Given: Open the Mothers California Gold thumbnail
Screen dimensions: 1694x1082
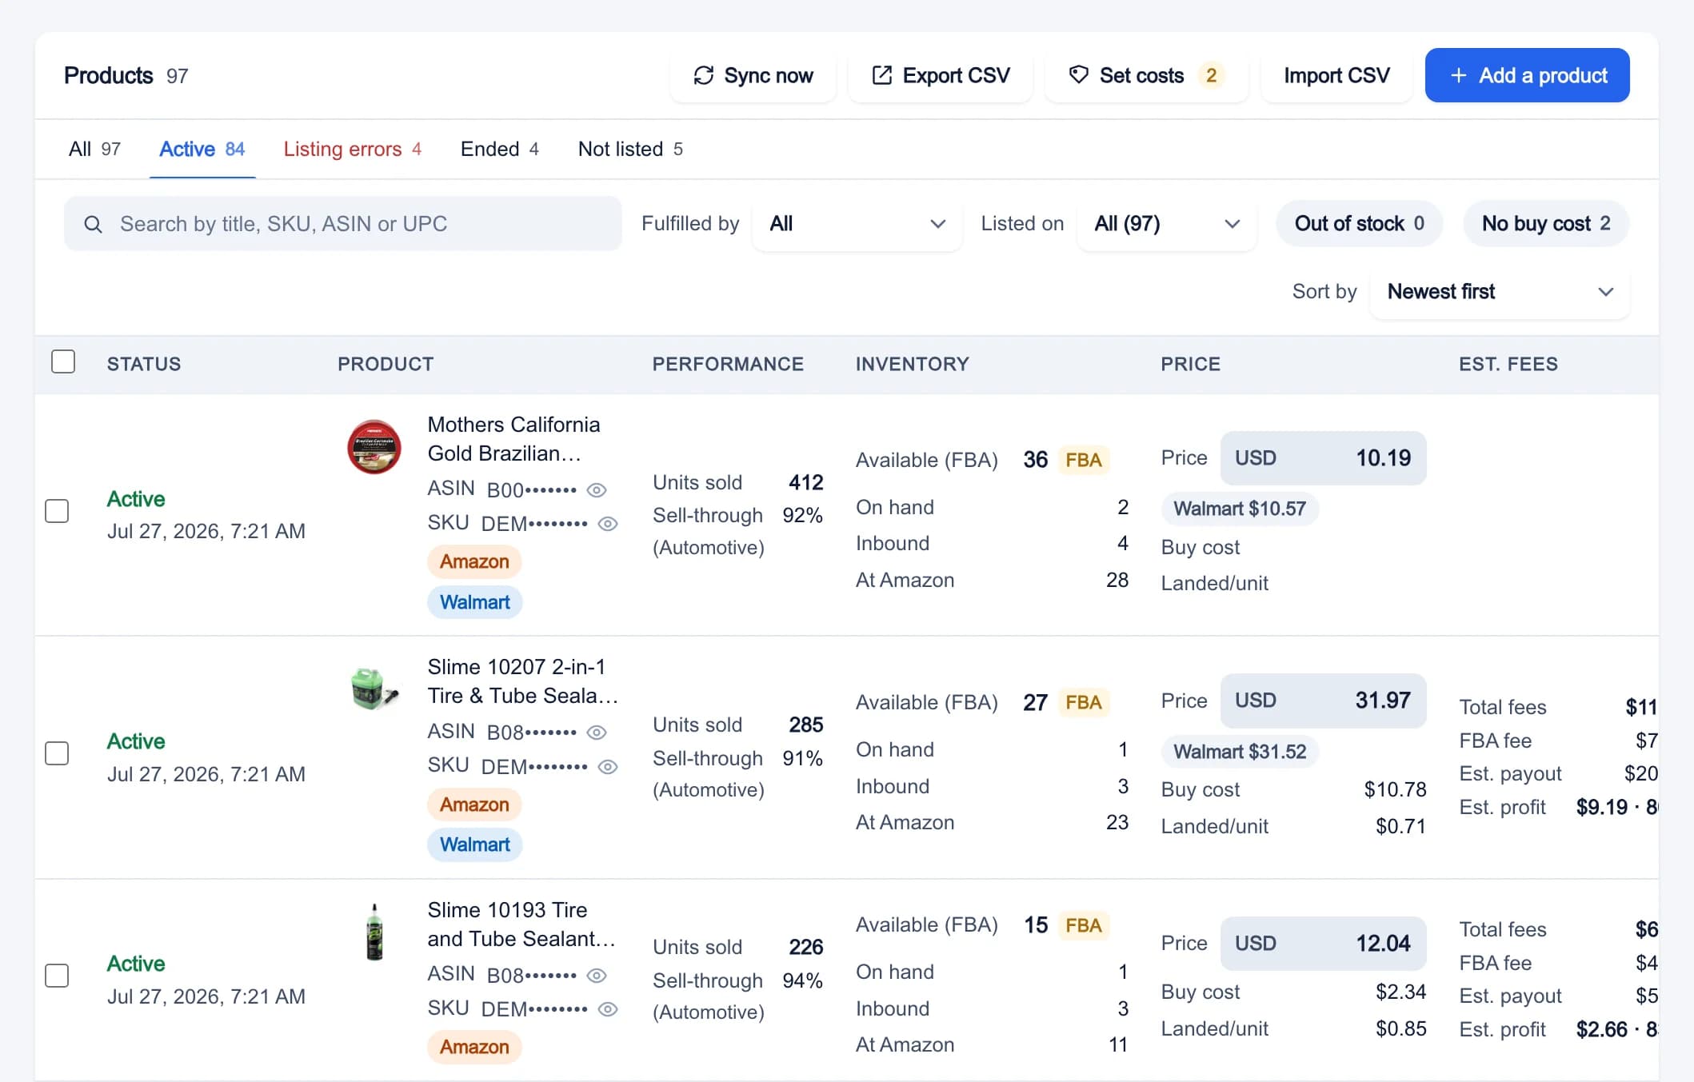Looking at the screenshot, I should pos(374,447).
